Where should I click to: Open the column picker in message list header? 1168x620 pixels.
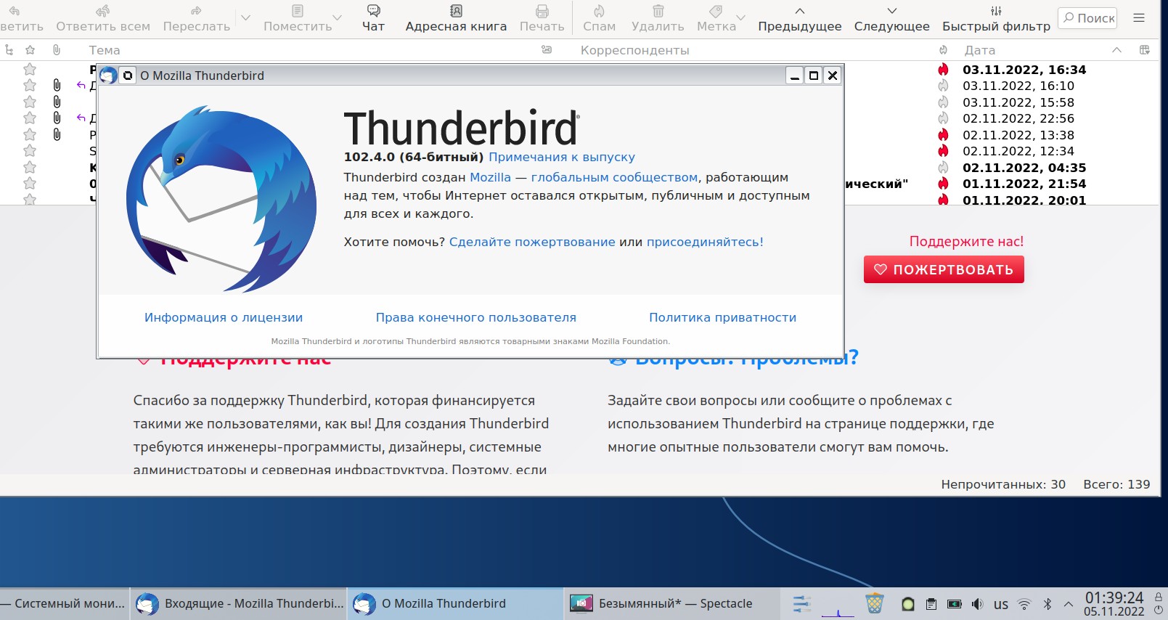(x=1145, y=50)
